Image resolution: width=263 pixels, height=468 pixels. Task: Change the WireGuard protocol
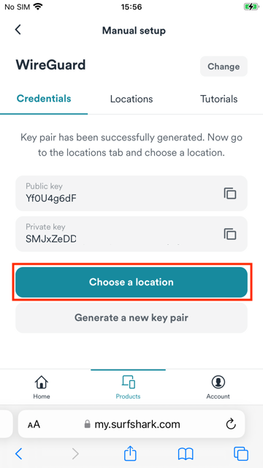click(x=224, y=67)
